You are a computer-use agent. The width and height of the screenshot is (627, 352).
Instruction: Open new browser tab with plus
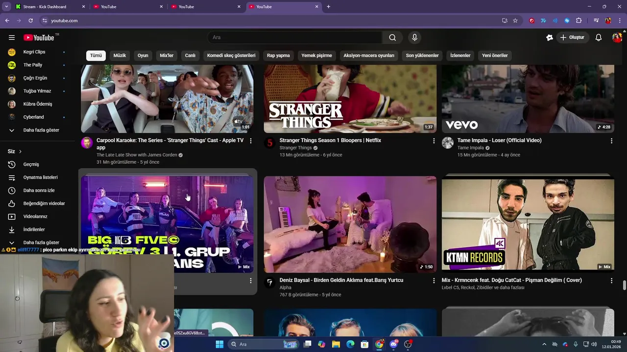328,7
